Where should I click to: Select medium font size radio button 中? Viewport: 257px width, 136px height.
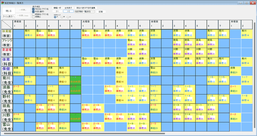62,17
